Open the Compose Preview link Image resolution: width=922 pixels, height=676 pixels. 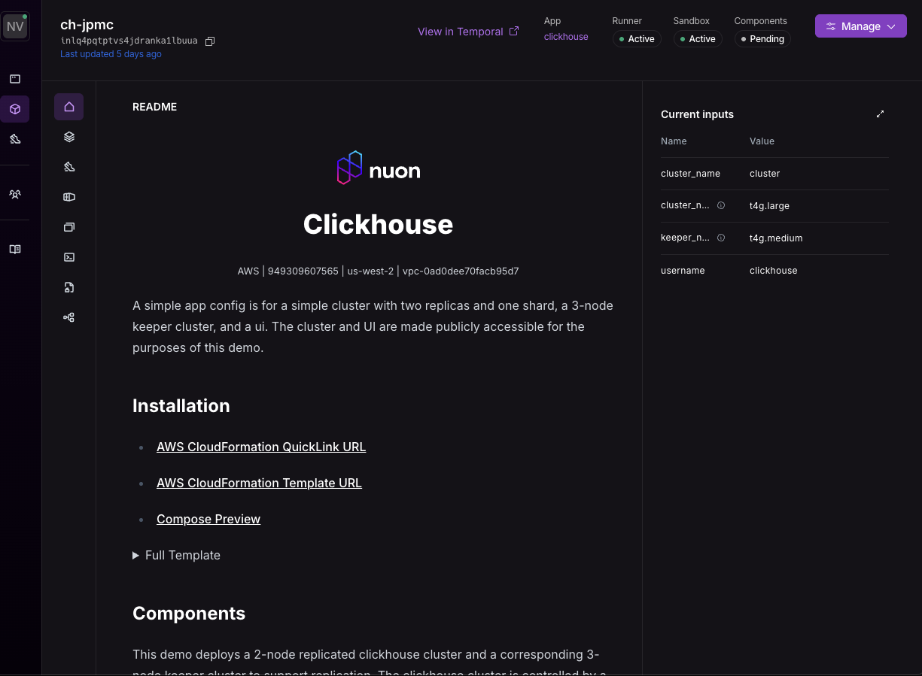pos(208,519)
